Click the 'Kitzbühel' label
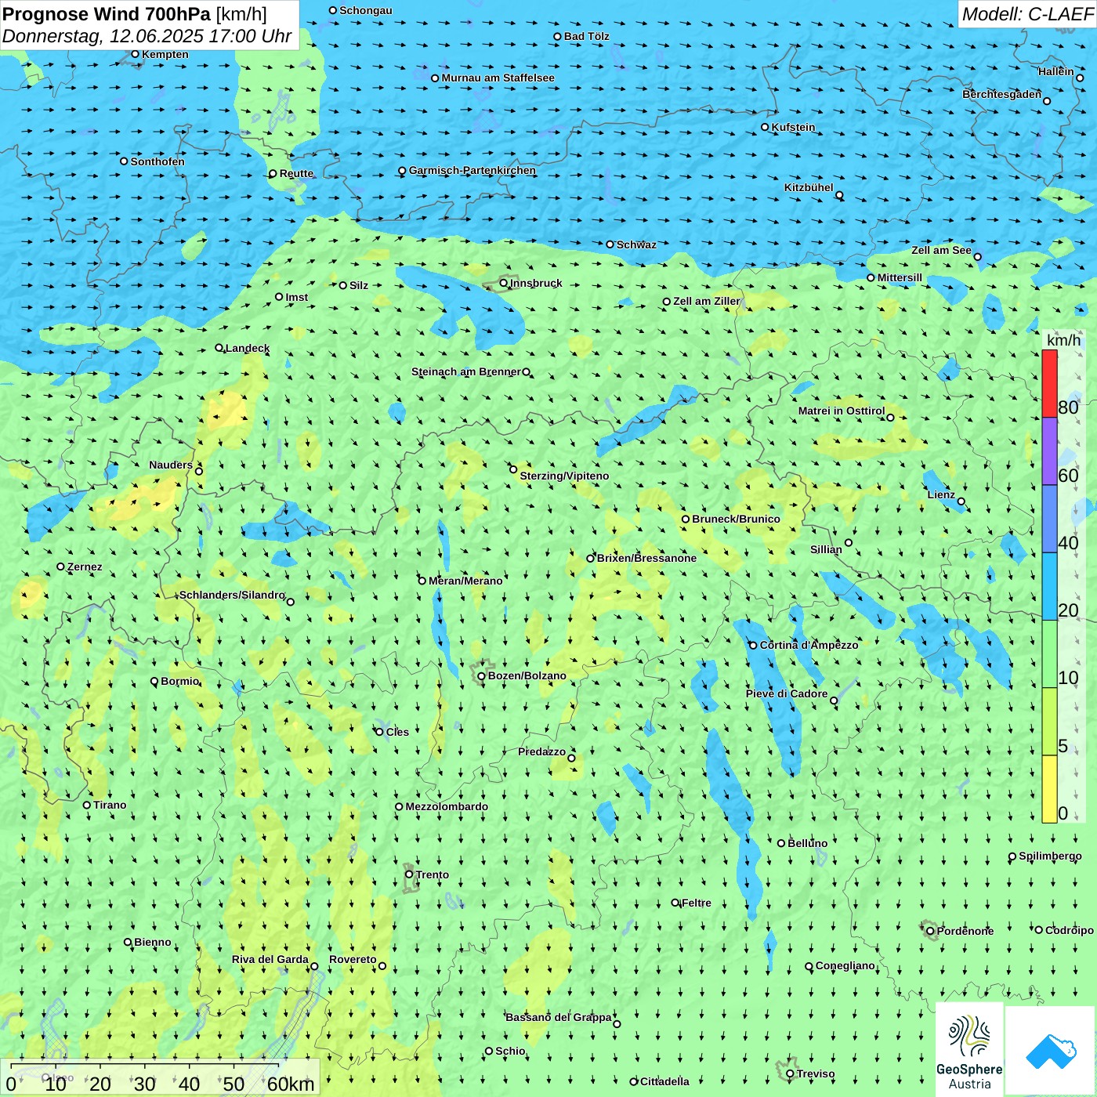1097x1097 pixels. coord(809,187)
